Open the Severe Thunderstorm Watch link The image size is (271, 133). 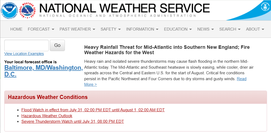[x=72, y=121]
